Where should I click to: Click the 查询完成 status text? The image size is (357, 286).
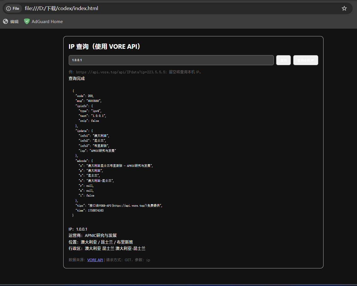click(77, 78)
